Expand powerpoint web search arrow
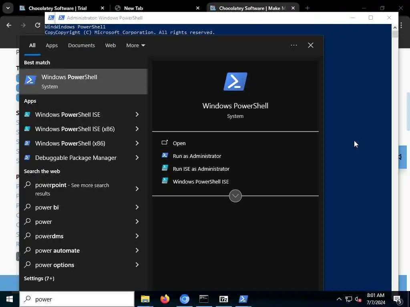Viewport: 410px width, 307px height. pos(137,189)
